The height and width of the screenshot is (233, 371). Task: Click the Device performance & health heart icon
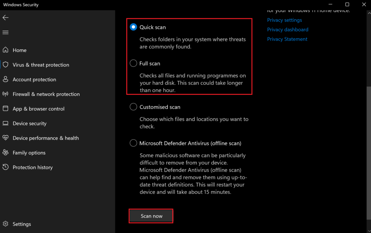5,138
